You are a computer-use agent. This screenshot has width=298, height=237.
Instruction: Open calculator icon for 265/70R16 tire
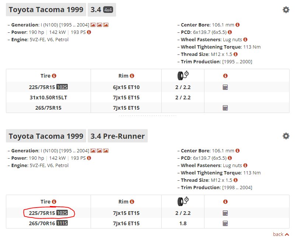[x=225, y=223]
